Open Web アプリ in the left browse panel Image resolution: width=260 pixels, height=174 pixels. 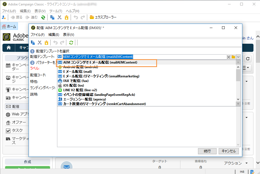point(17,114)
